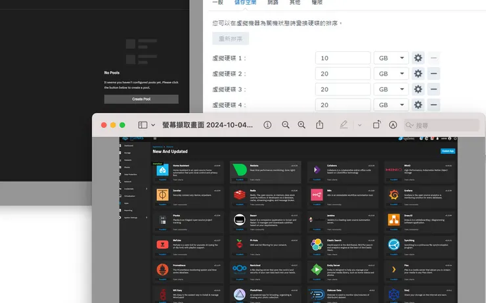Open settings gear for virtual disk 4
The width and height of the screenshot is (486, 303).
point(418,105)
